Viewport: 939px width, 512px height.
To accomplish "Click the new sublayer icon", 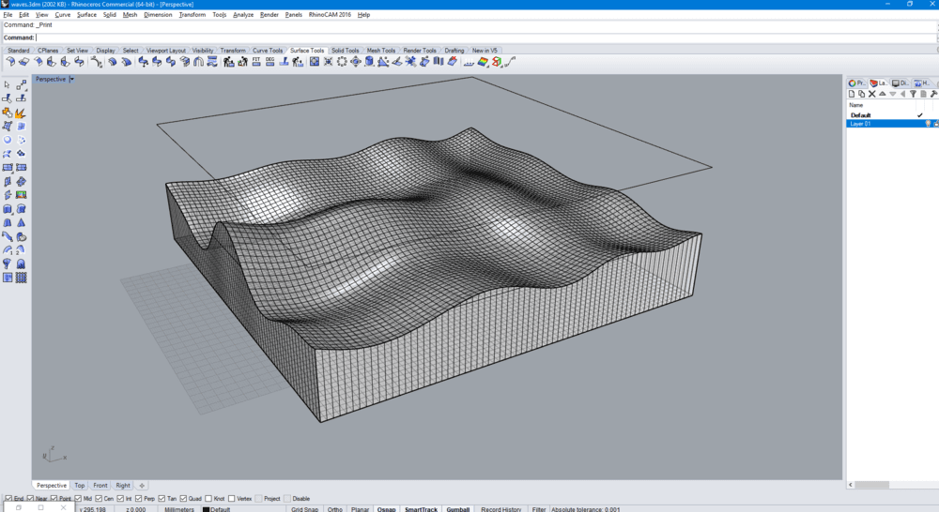I will point(861,94).
